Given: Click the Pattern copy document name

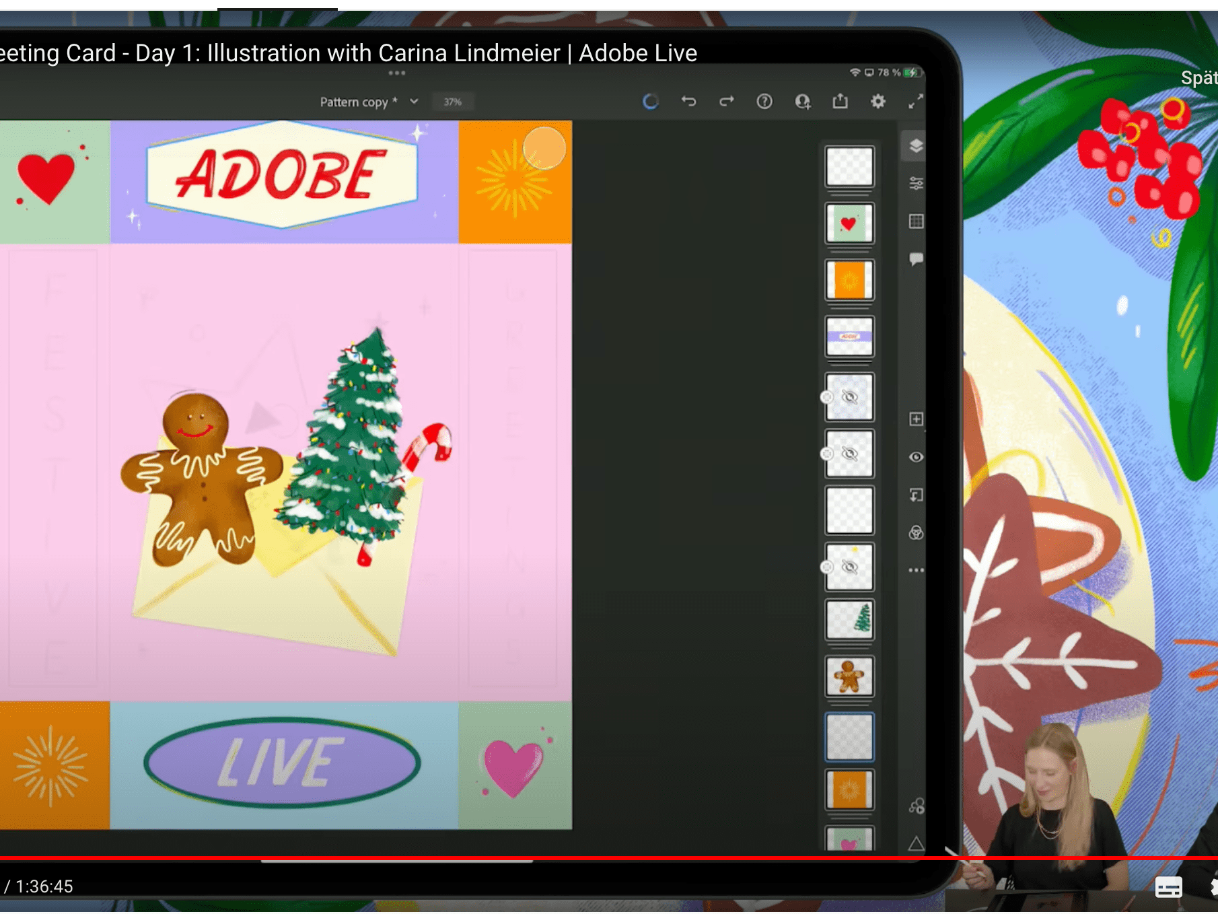Looking at the screenshot, I should click(x=358, y=102).
